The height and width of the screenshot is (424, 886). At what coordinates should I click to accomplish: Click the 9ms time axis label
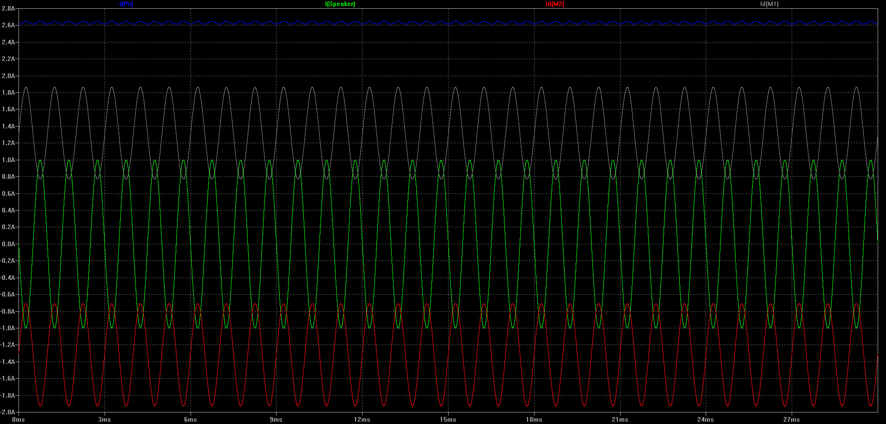click(276, 419)
